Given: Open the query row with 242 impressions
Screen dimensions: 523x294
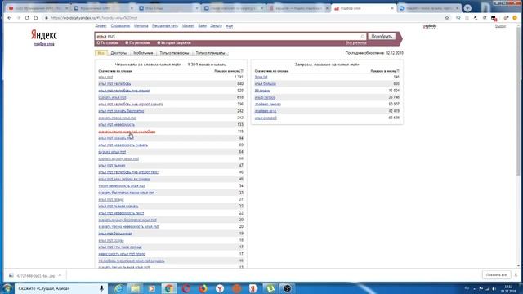Looking at the screenshot, I should [121, 111].
